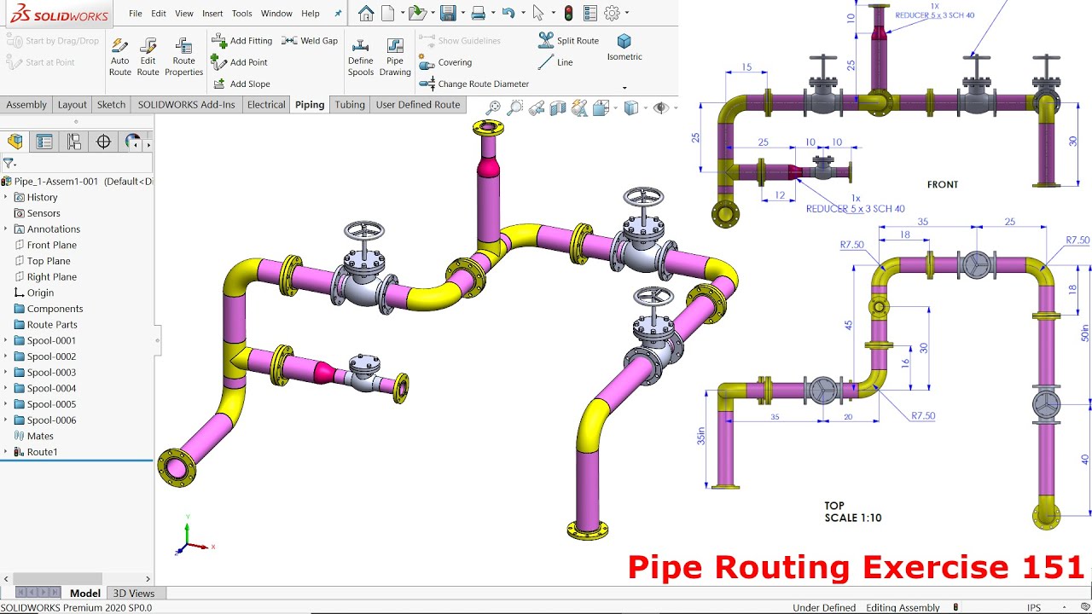1092x614 pixels.
Task: Switch to PropertyManager panel tab
Action: pos(44,142)
